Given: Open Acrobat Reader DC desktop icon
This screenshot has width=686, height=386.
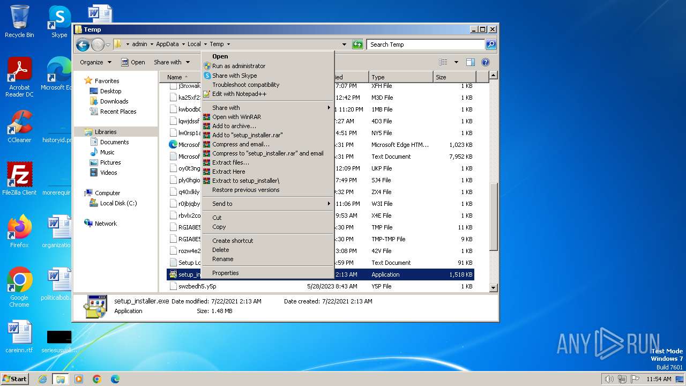Looking at the screenshot, I should point(19,77).
